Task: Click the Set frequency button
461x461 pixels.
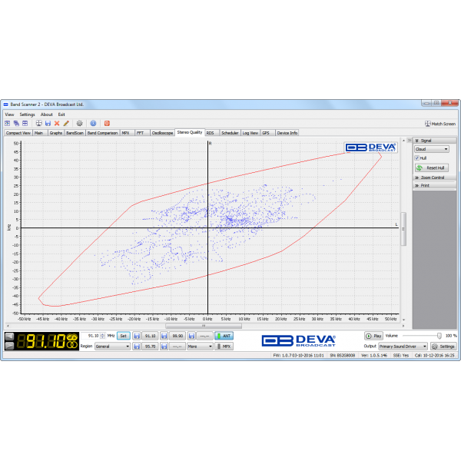Action: point(124,336)
